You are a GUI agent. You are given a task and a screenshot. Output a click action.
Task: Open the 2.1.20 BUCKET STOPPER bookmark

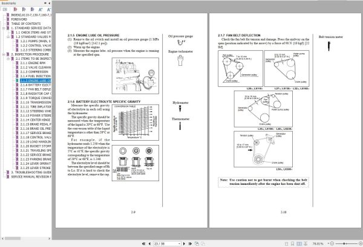click(x=36, y=146)
